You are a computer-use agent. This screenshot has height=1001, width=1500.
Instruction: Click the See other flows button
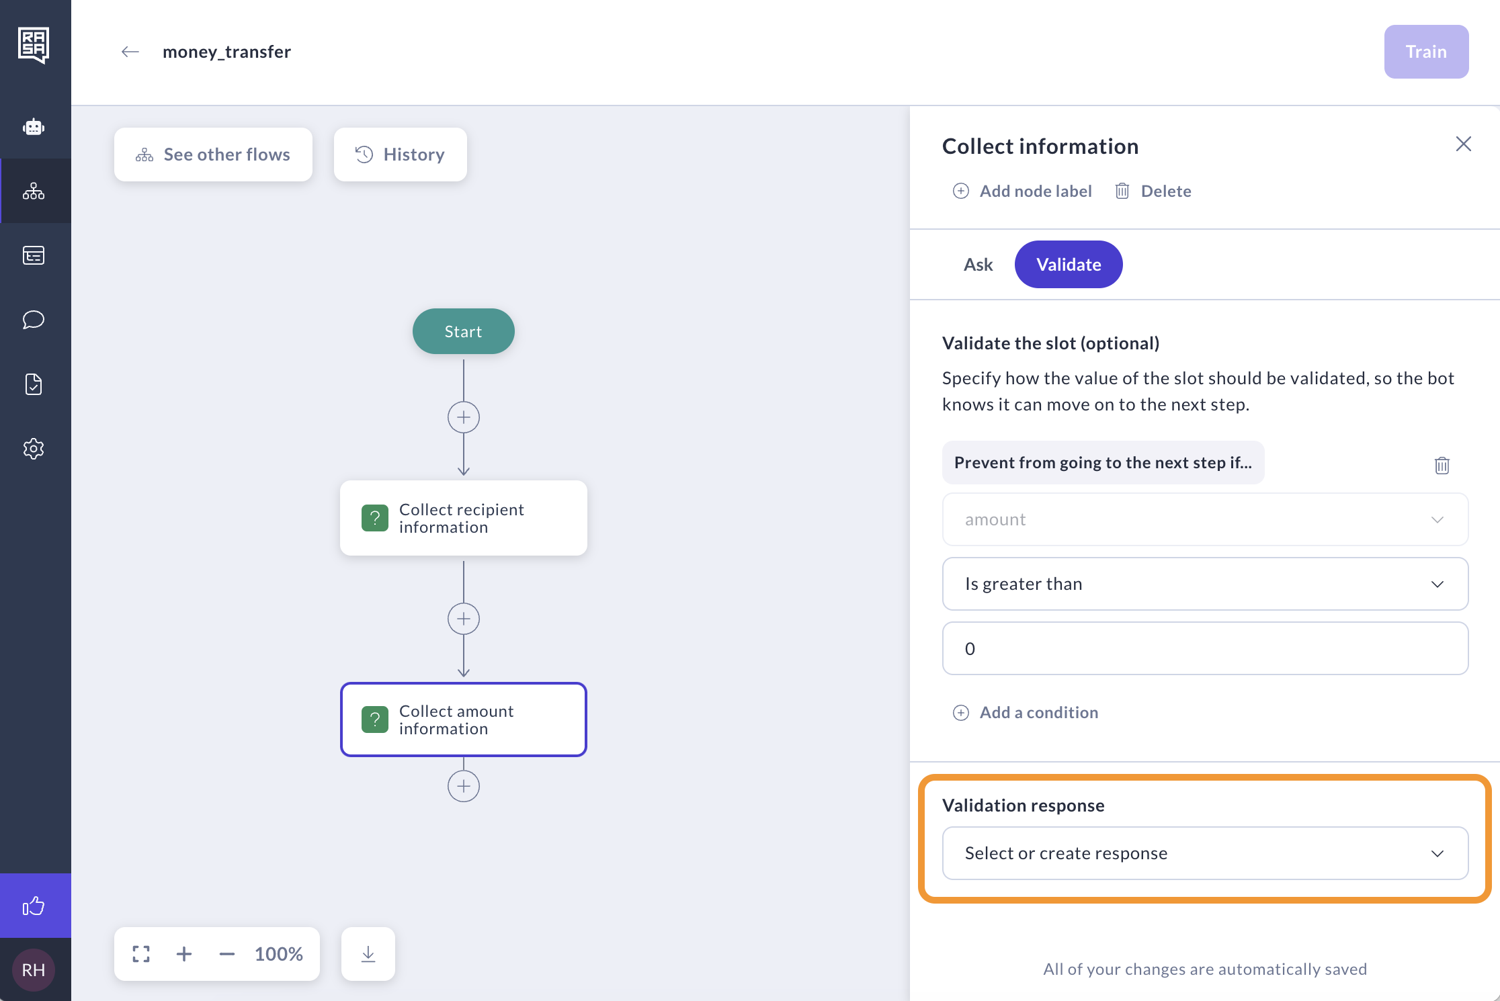(x=213, y=155)
